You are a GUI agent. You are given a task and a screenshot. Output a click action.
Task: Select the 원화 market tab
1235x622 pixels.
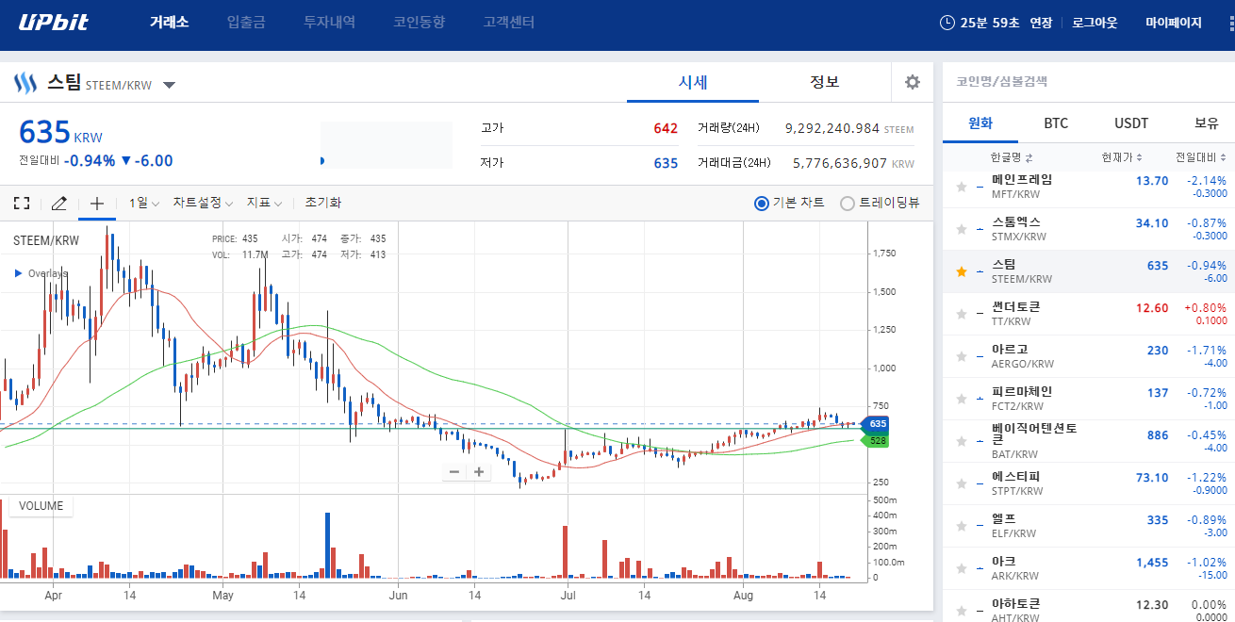980,123
